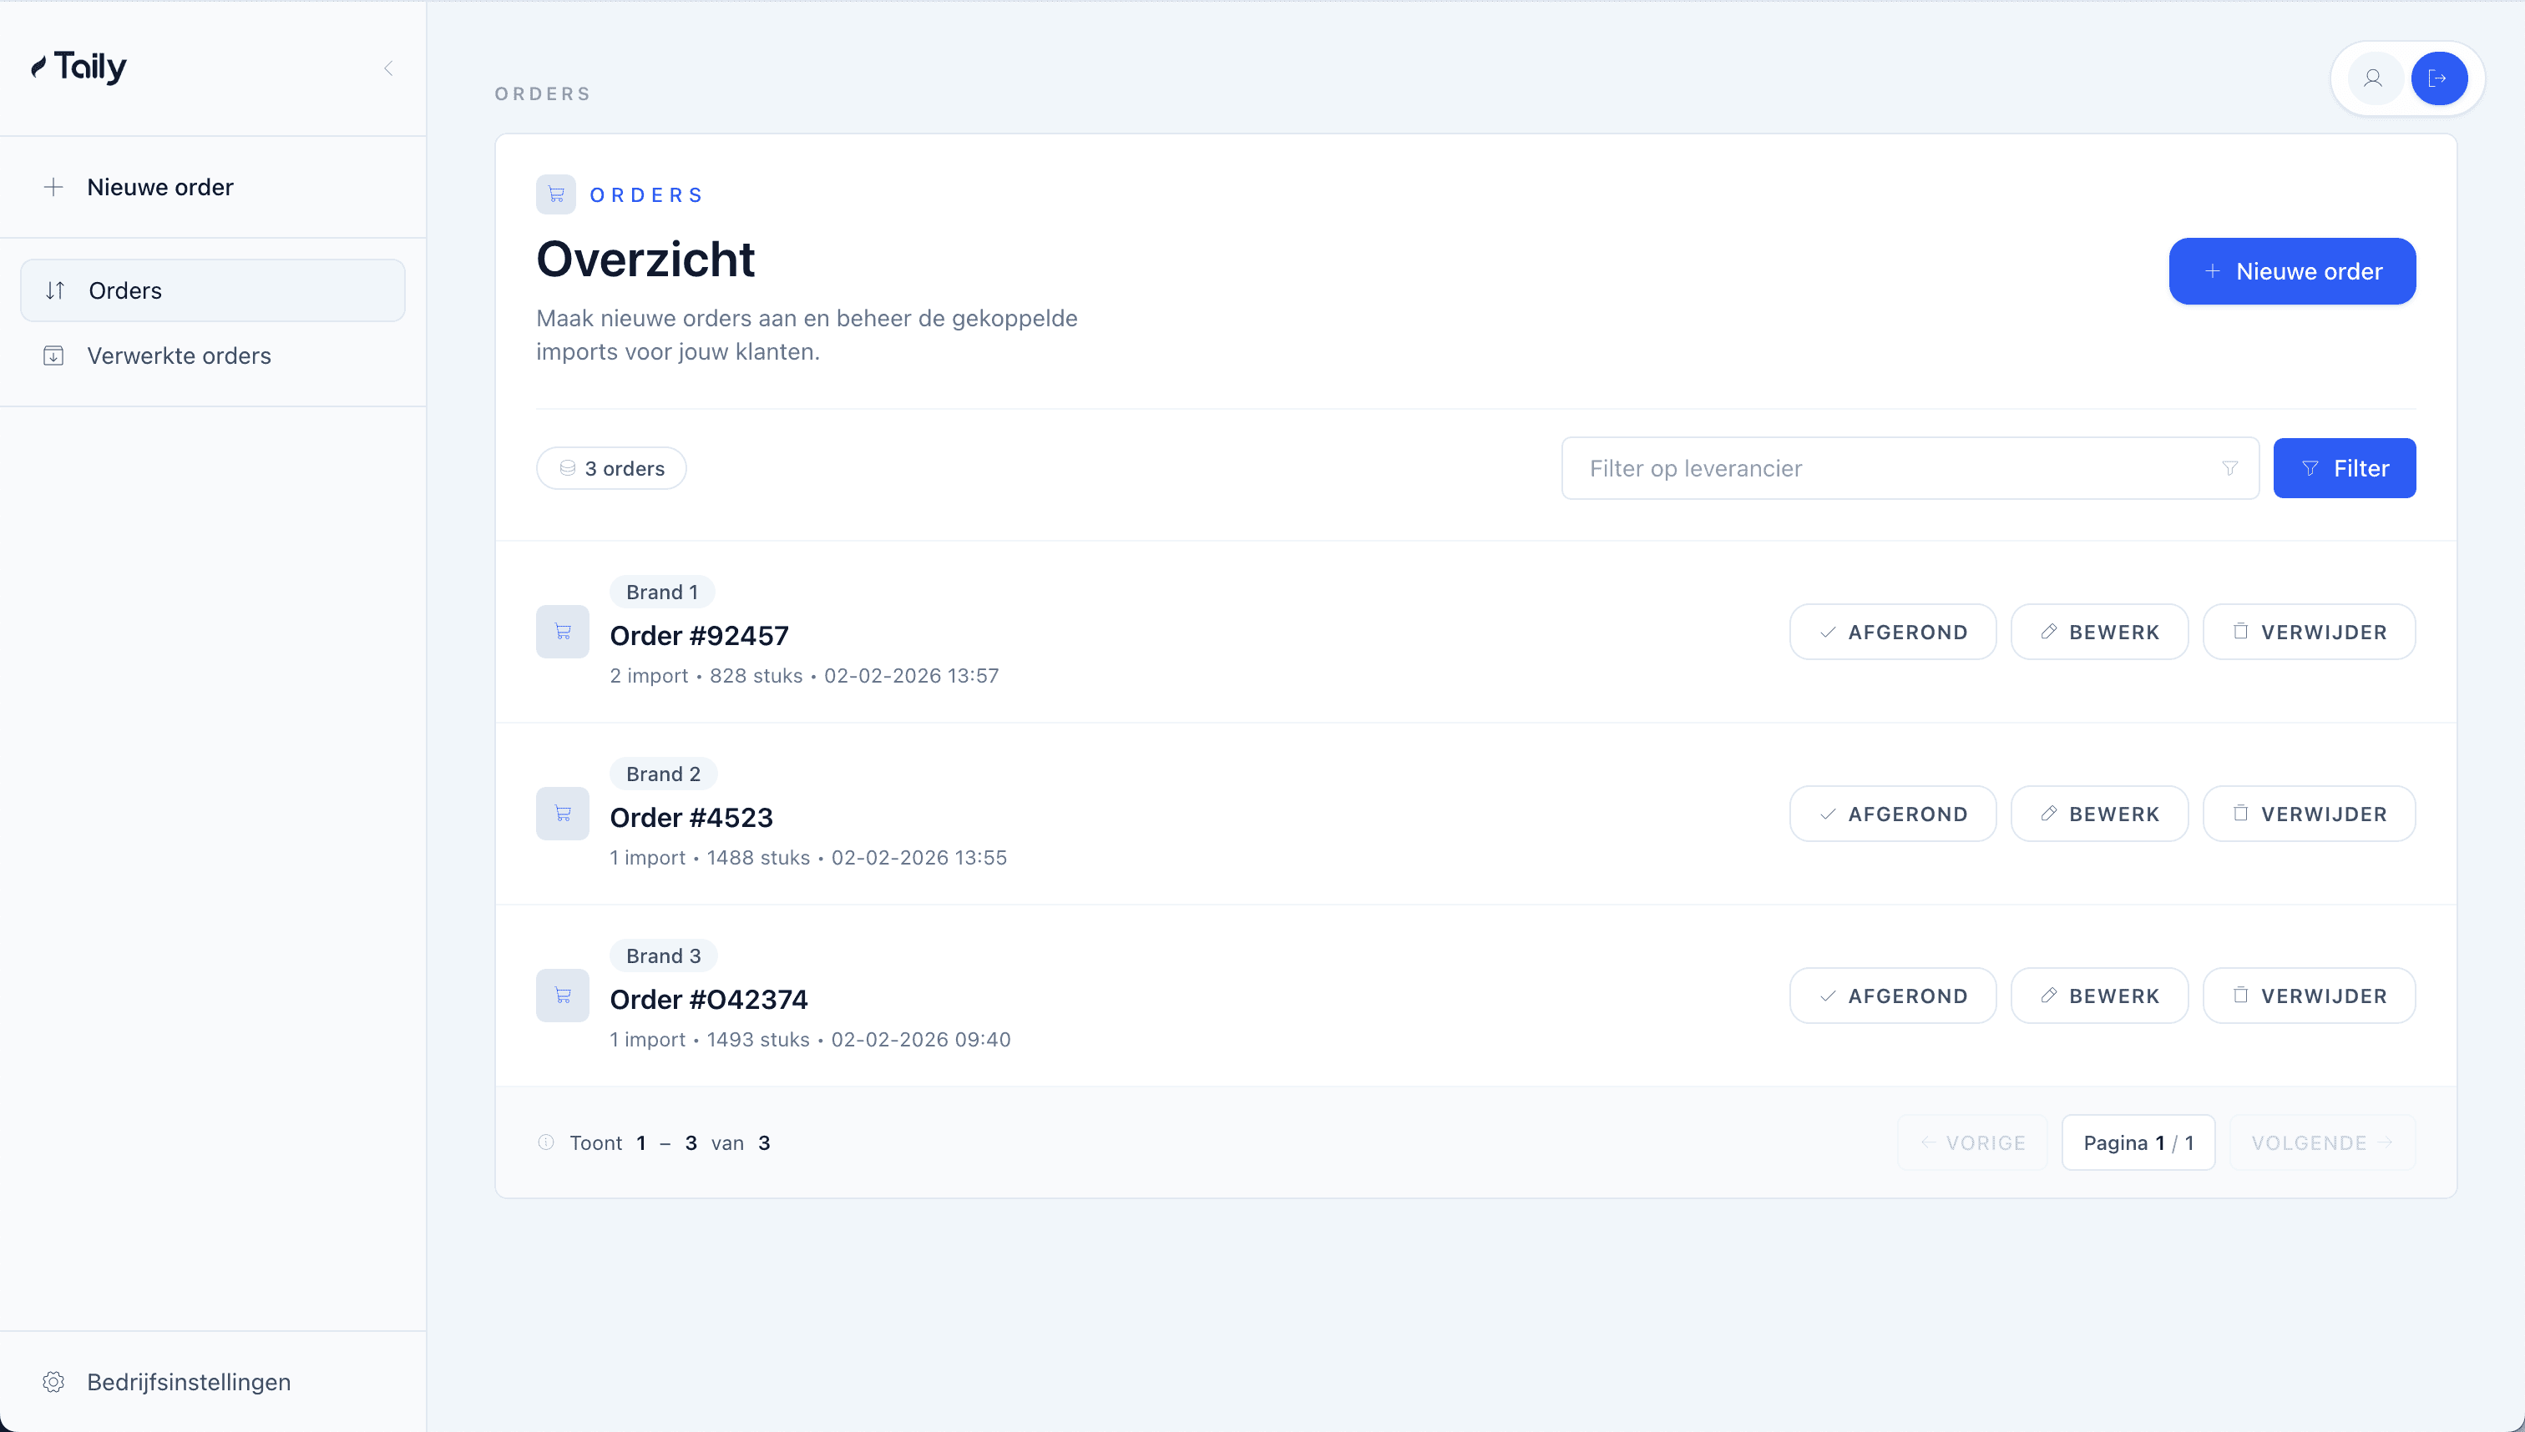Click the cart icon in the ORDERS page header

click(x=556, y=194)
